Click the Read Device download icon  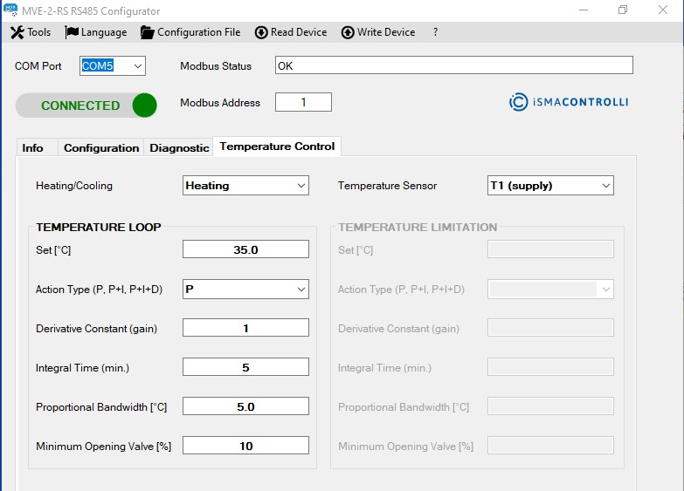tap(261, 32)
